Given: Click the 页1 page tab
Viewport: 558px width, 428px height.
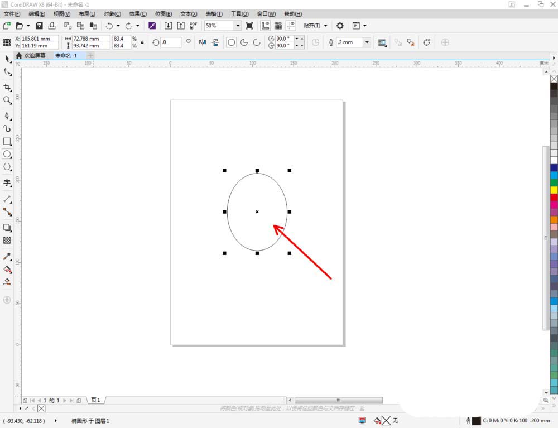Looking at the screenshot, I should pos(95,400).
